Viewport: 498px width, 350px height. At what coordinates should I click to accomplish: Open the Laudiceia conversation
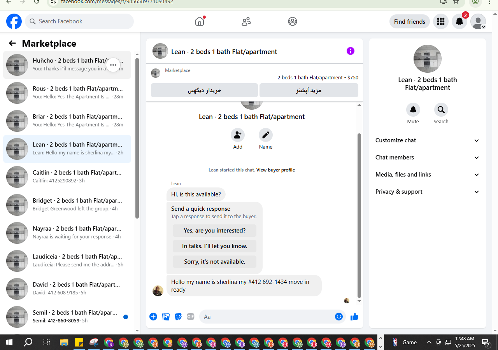pos(67,261)
